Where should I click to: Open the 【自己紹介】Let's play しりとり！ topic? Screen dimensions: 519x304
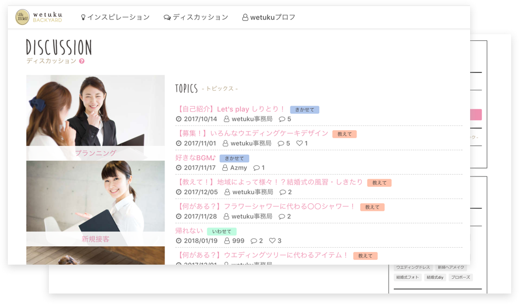230,109
